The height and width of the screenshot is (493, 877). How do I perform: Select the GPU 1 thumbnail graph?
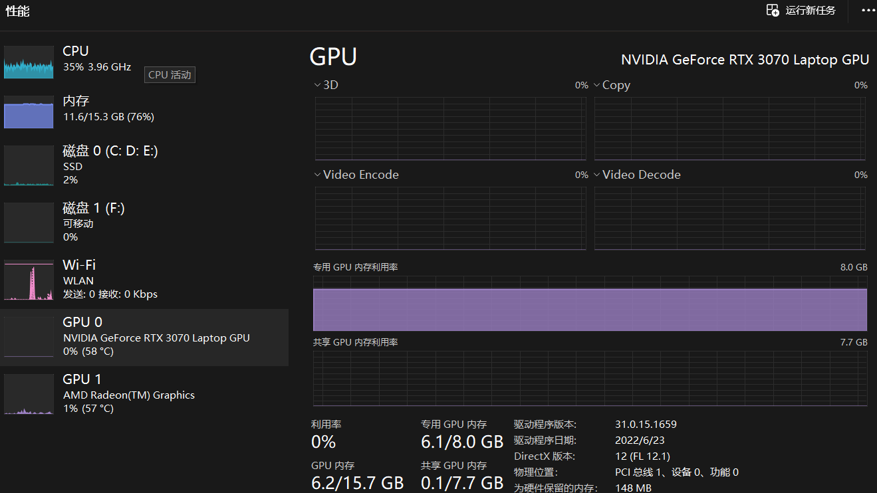tap(29, 394)
